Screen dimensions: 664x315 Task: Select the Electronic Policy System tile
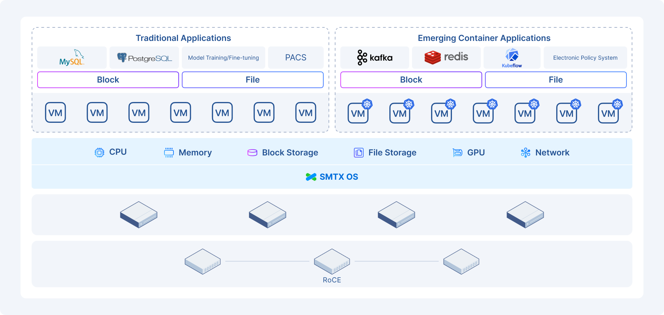coord(585,58)
